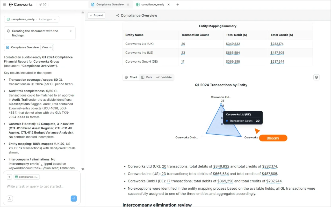Click the plus attachment icon in chat box
Image resolution: width=331 pixels, height=207 pixels.
coord(9,177)
